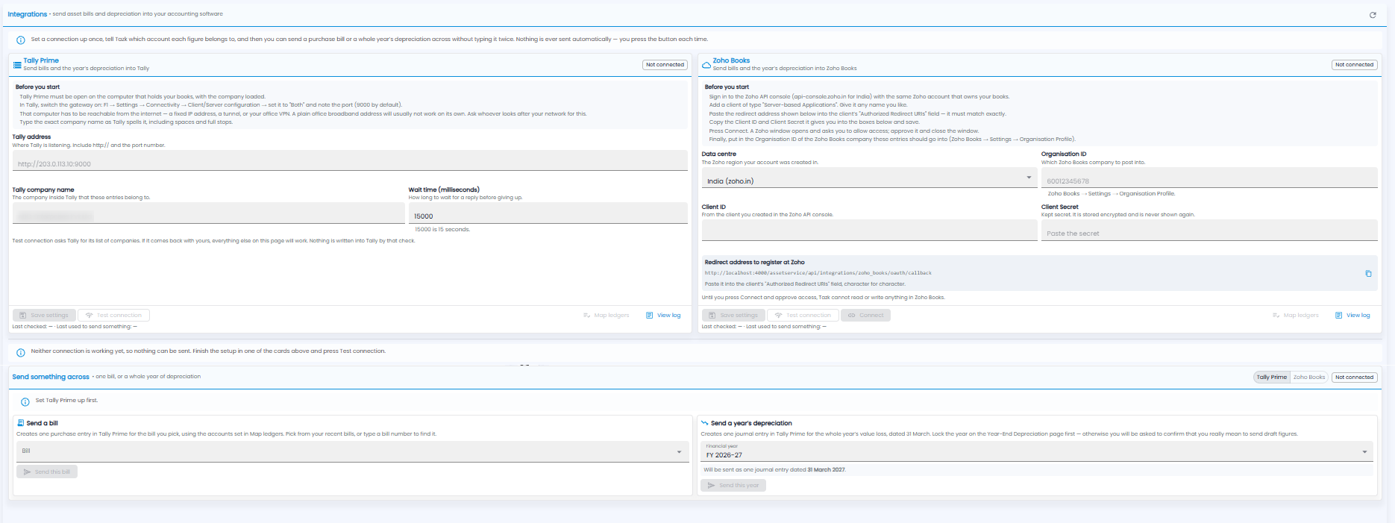Click the trend icon next to 'Send a year's depreciation'
The image size is (1395, 523).
[704, 423]
